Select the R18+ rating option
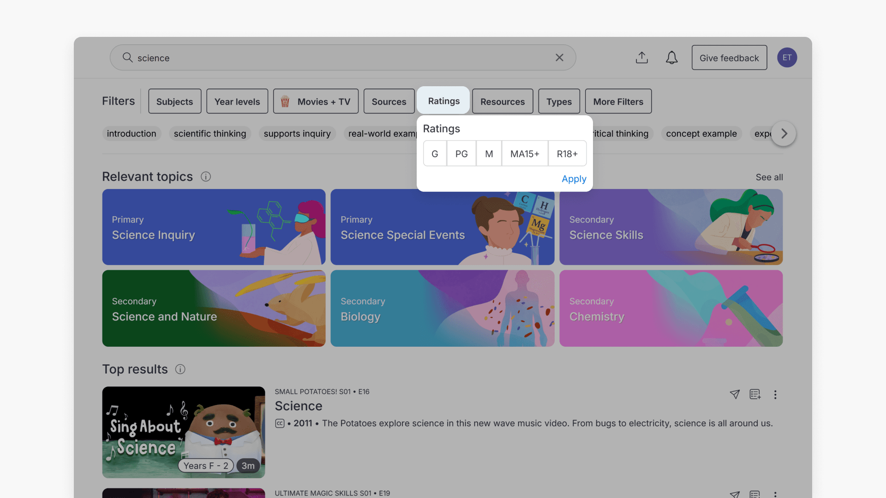This screenshot has width=886, height=498. (567, 154)
